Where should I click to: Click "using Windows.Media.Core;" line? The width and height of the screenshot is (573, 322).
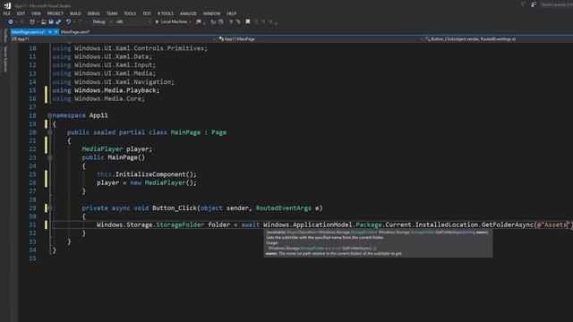tap(98, 98)
